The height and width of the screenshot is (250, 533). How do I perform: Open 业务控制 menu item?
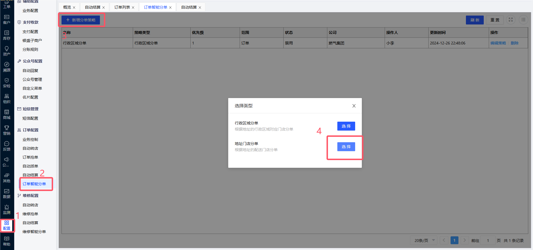(x=30, y=139)
